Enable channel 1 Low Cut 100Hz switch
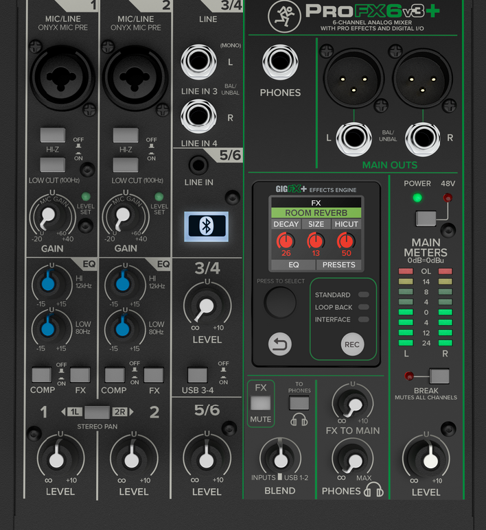 point(53,165)
